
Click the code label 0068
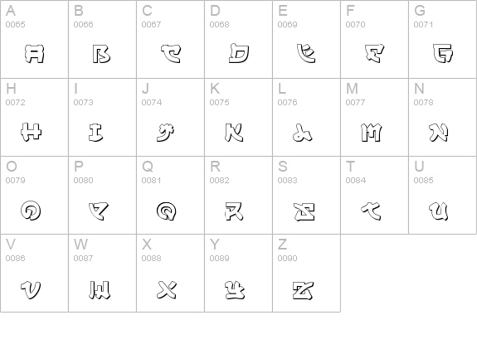(x=219, y=24)
